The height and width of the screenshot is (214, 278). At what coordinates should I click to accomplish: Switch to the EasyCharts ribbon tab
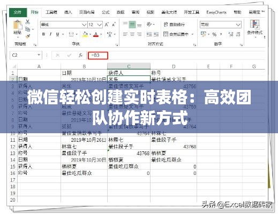coord(216,12)
